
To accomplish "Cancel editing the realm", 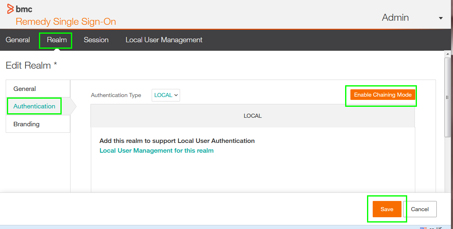I will (x=420, y=209).
